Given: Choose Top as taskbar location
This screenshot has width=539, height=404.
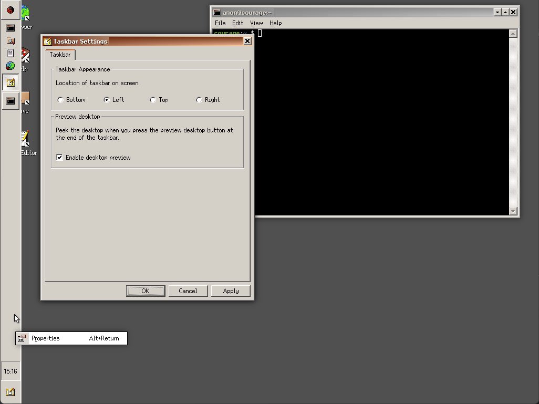Looking at the screenshot, I should point(152,100).
